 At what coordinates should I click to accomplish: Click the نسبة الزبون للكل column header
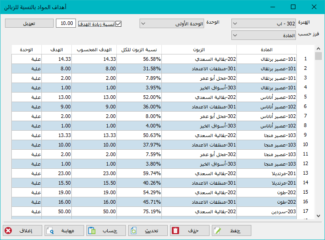click(139, 49)
